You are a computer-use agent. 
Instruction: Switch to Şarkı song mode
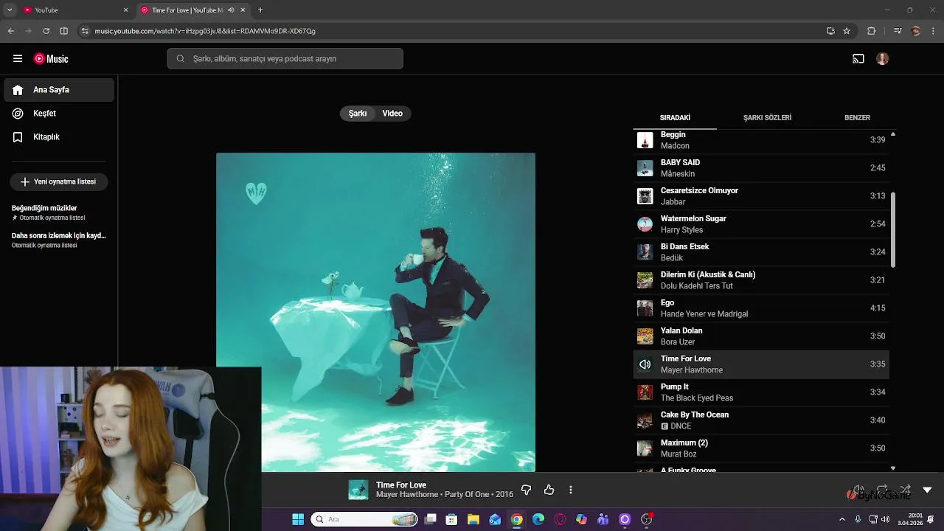pyautogui.click(x=358, y=114)
